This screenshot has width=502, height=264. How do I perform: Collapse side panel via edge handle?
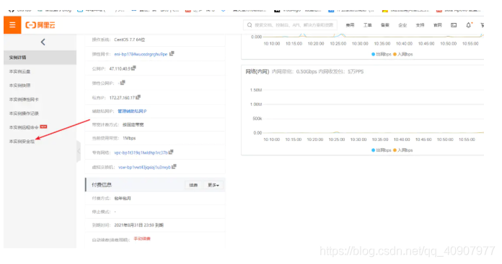[79, 151]
